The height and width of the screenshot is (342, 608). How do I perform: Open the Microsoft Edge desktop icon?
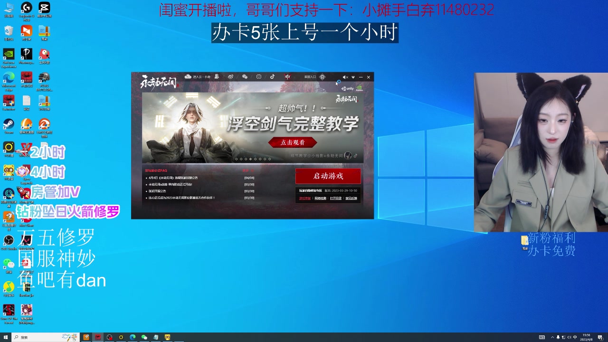tap(9, 81)
